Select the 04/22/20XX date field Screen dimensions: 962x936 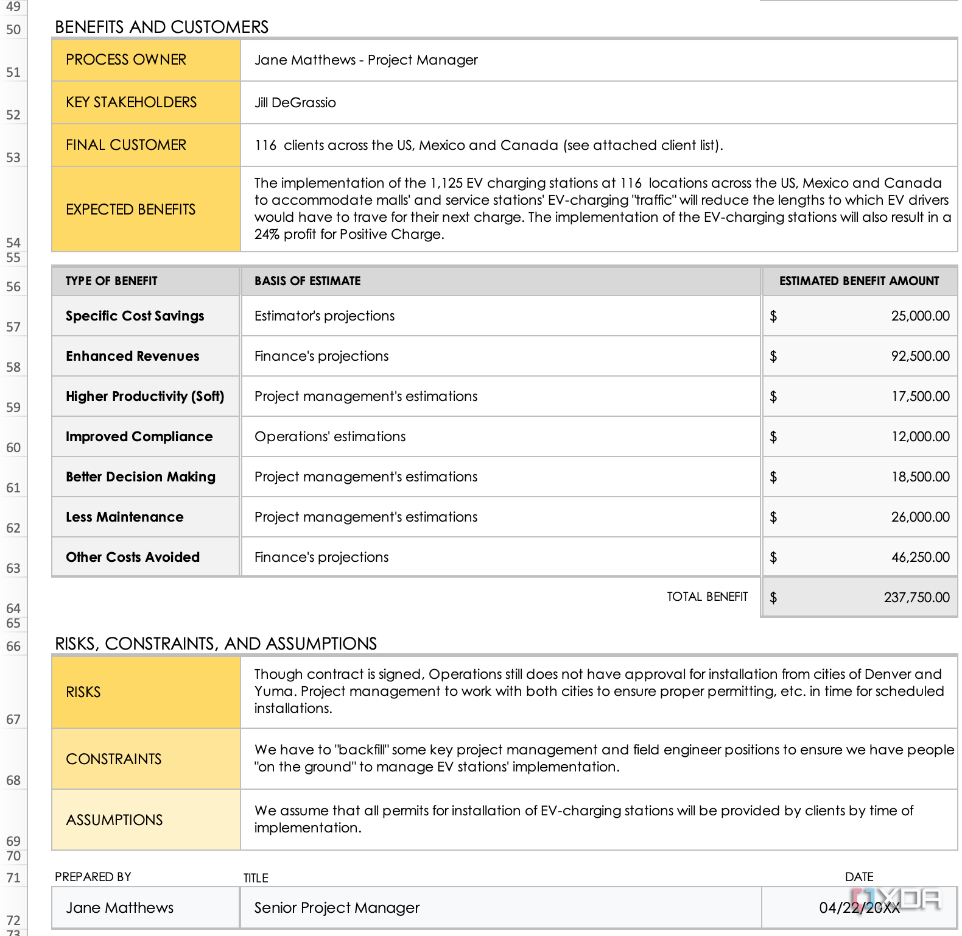pos(860,907)
